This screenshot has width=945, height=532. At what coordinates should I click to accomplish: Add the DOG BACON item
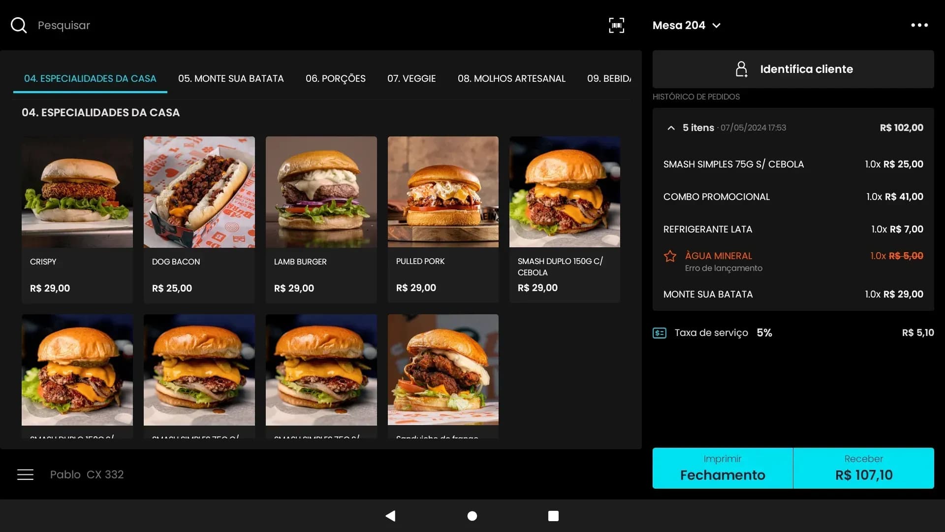pos(199,219)
